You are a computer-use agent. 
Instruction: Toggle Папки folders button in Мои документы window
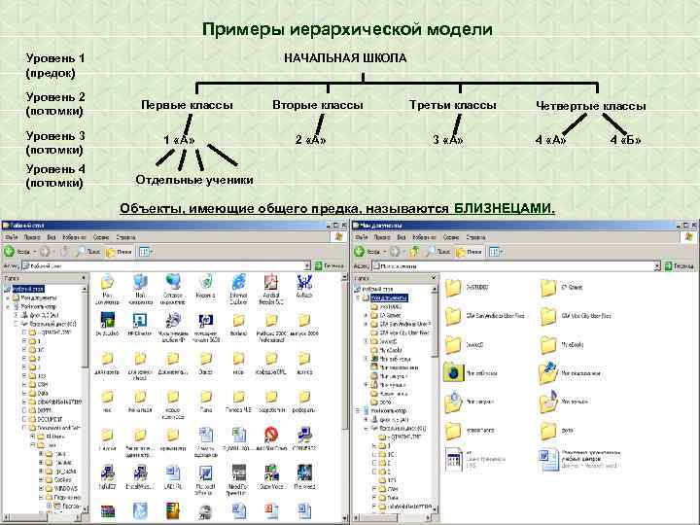[469, 252]
